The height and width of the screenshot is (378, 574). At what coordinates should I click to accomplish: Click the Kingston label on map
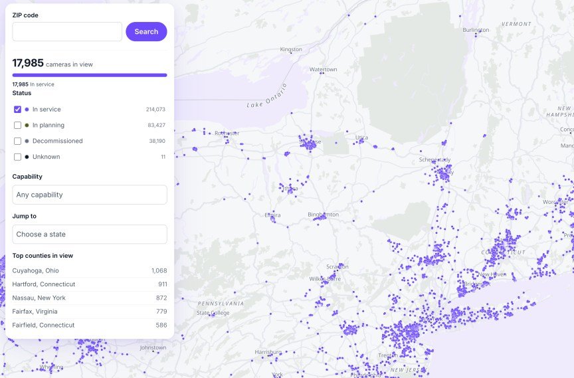(291, 49)
